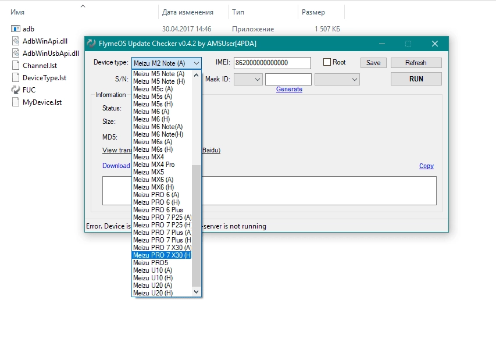Choose Meizu PRO 6 (A)

pyautogui.click(x=162, y=195)
